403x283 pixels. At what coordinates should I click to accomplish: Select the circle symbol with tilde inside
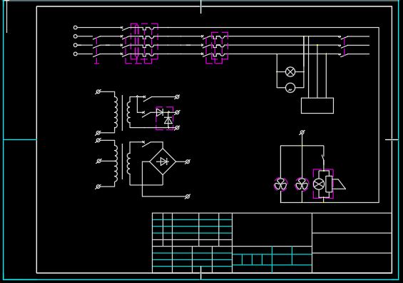pos(290,88)
